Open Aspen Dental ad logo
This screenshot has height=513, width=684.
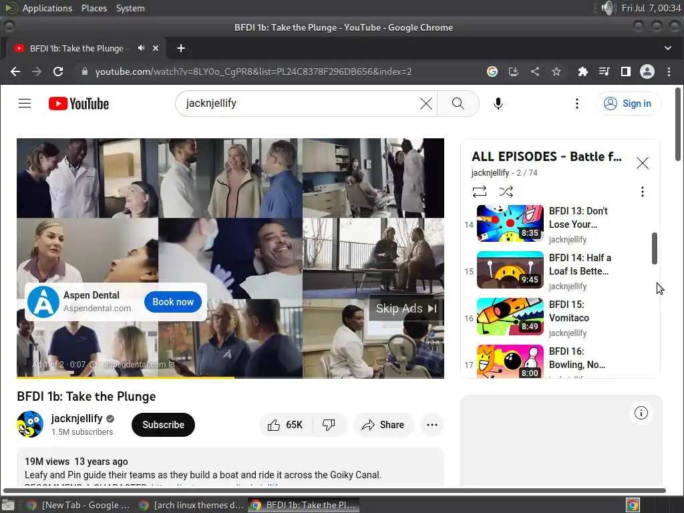click(x=43, y=302)
